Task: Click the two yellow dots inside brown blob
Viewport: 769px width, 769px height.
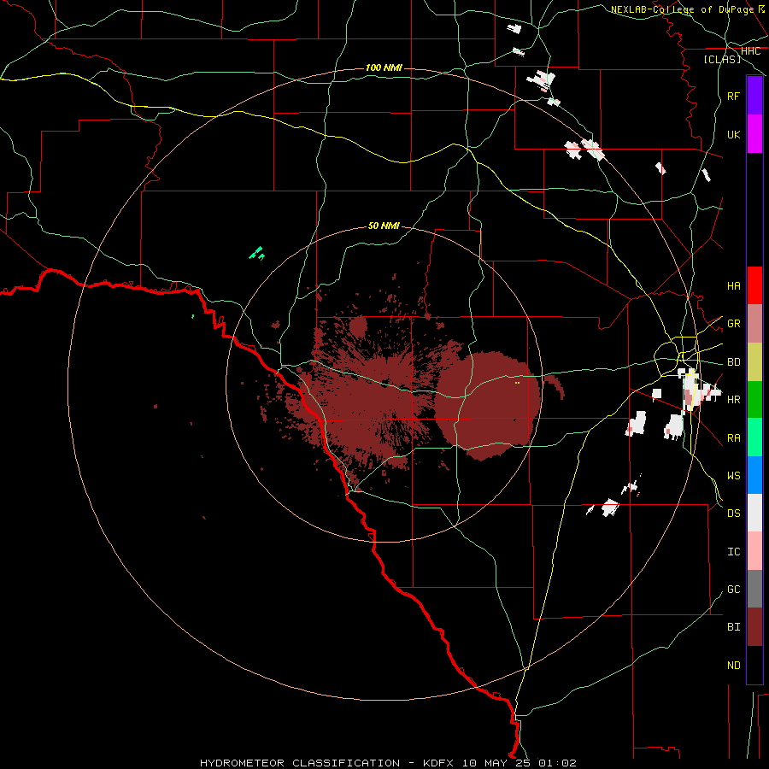Action: [517, 383]
